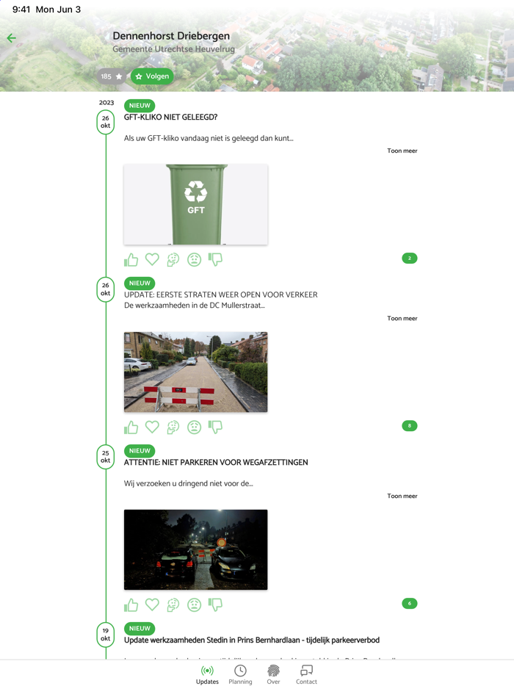
Task: Switch to the Updates tab
Action: (207, 674)
